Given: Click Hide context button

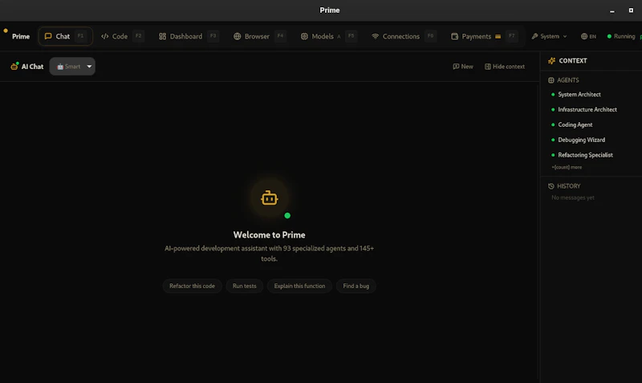Looking at the screenshot, I should coord(505,67).
